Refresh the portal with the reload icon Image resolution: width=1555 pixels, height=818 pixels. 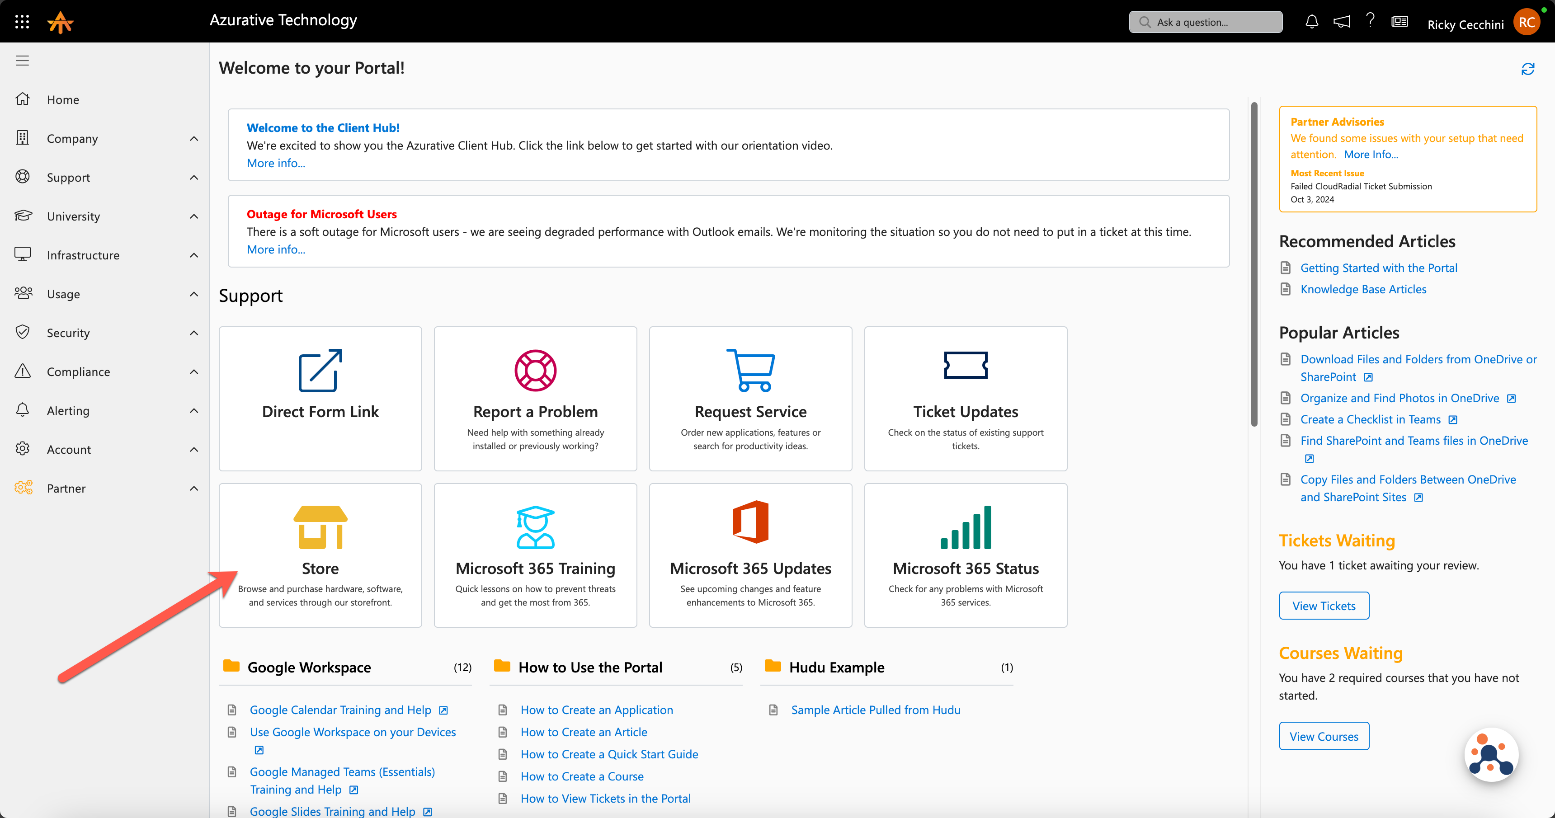pyautogui.click(x=1527, y=69)
